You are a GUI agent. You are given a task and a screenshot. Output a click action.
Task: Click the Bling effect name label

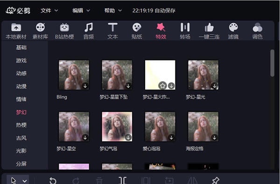click(62, 97)
